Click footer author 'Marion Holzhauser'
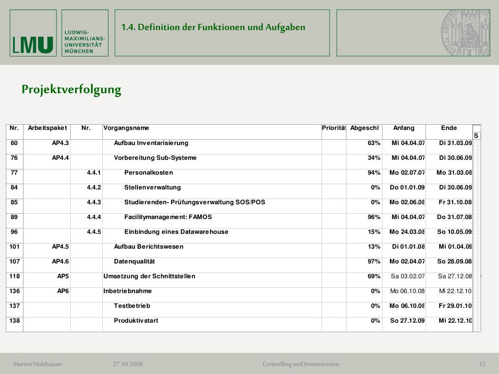Image resolution: width=499 pixels, height=374 pixels. click(x=38, y=364)
